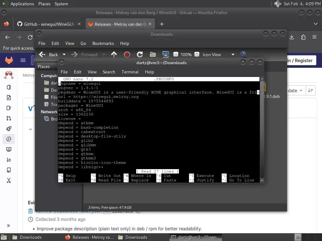Viewport: 322px width, 241px height.
Task: List all Firefox tabs with chevron
Action: click(316, 24)
